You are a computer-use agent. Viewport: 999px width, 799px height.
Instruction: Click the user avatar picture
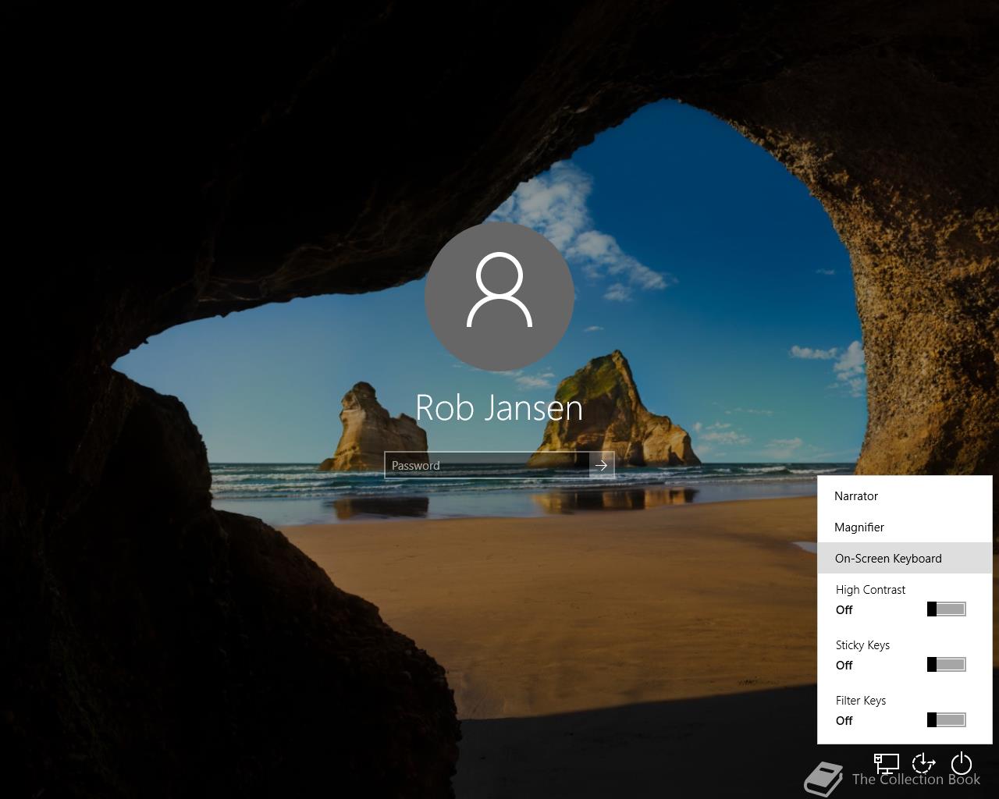tap(499, 297)
